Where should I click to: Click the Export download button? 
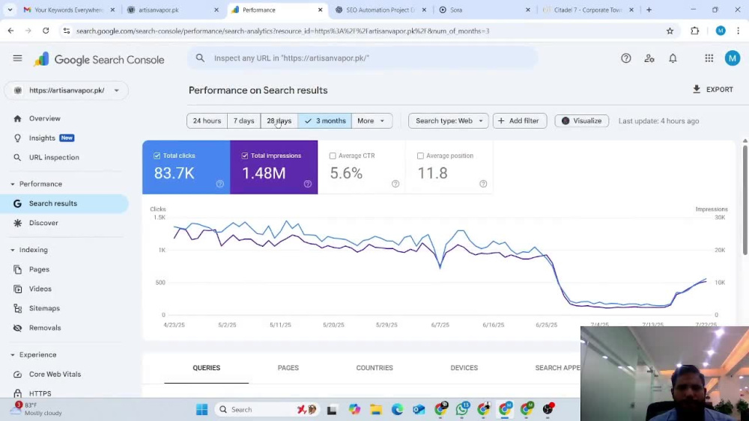point(713,89)
